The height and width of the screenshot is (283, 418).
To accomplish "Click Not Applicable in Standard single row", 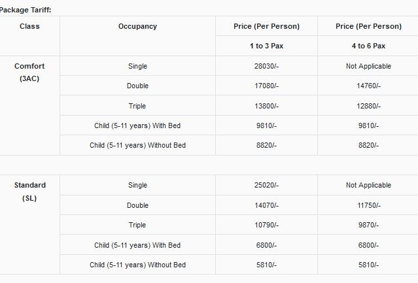I will coord(368,185).
